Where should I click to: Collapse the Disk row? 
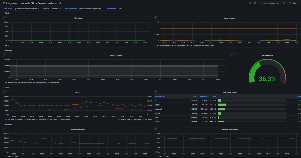tap(6, 88)
